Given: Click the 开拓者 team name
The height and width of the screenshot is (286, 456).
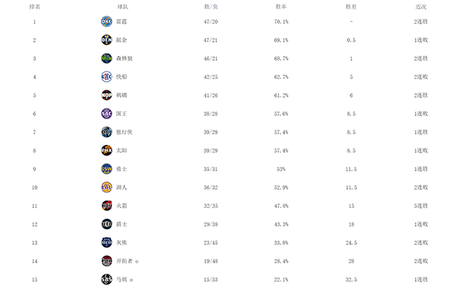Looking at the screenshot, I should point(124,261).
